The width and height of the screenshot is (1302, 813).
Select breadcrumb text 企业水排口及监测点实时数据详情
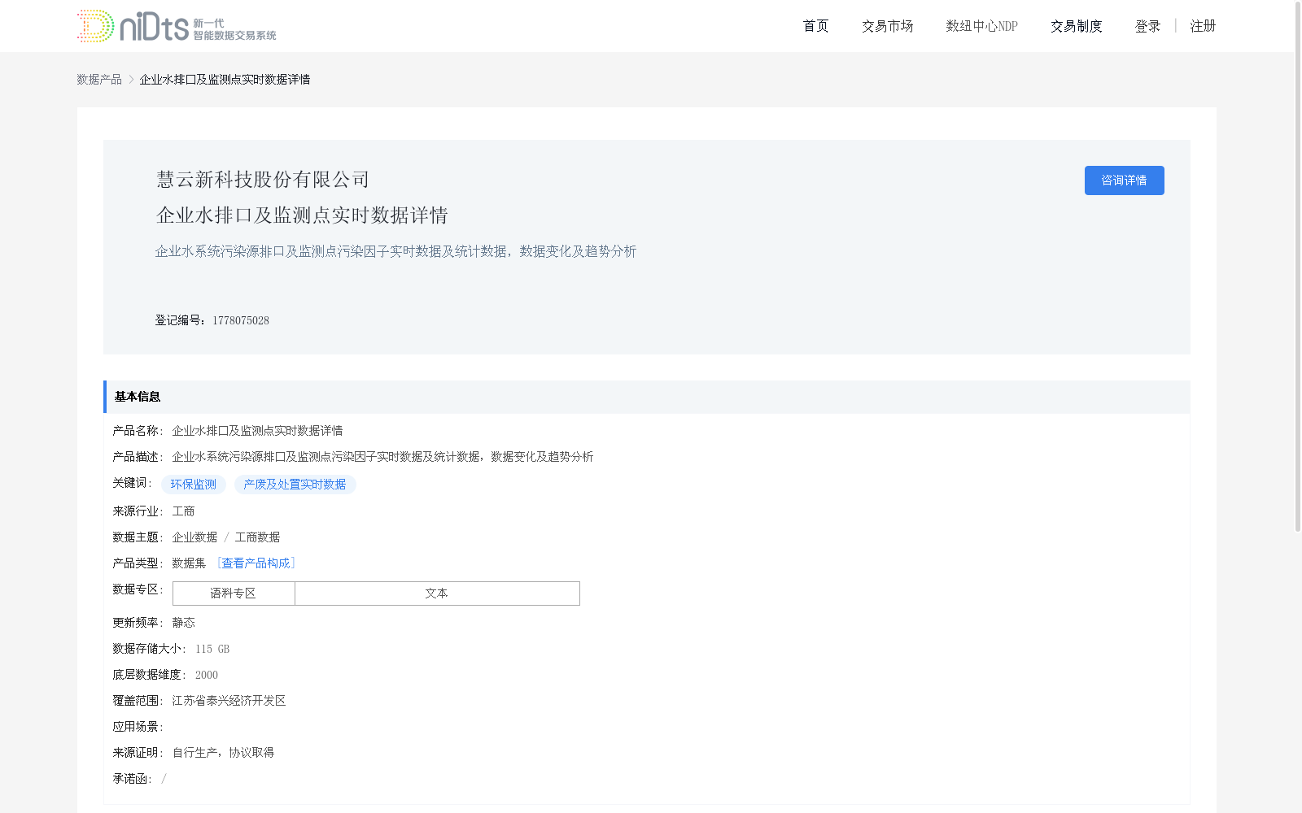point(225,79)
